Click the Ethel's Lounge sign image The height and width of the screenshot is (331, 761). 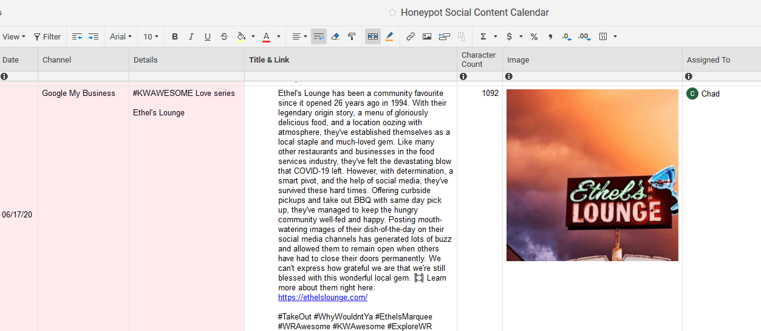592,175
